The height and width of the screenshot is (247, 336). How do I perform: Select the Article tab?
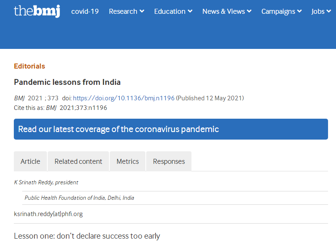point(30,161)
